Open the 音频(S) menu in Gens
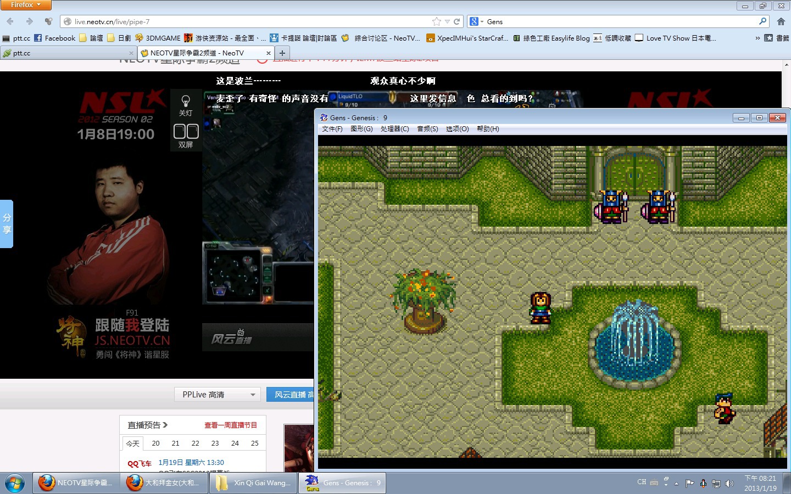This screenshot has width=791, height=494. pos(427,129)
